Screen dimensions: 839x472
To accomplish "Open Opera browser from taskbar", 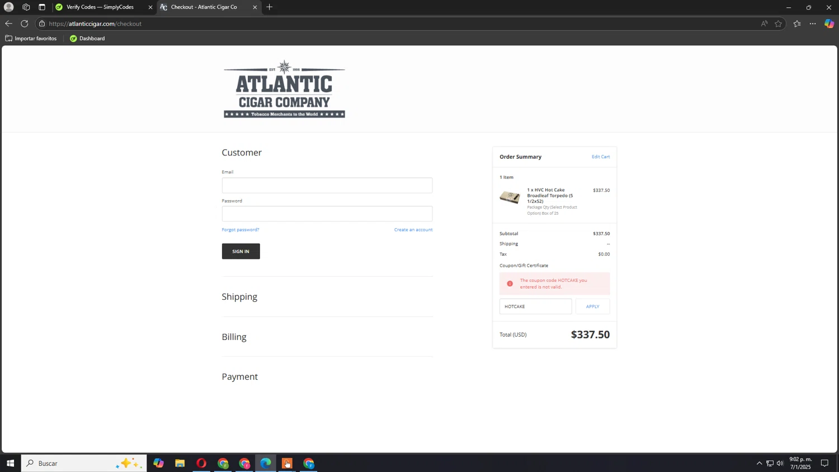I will tap(201, 463).
